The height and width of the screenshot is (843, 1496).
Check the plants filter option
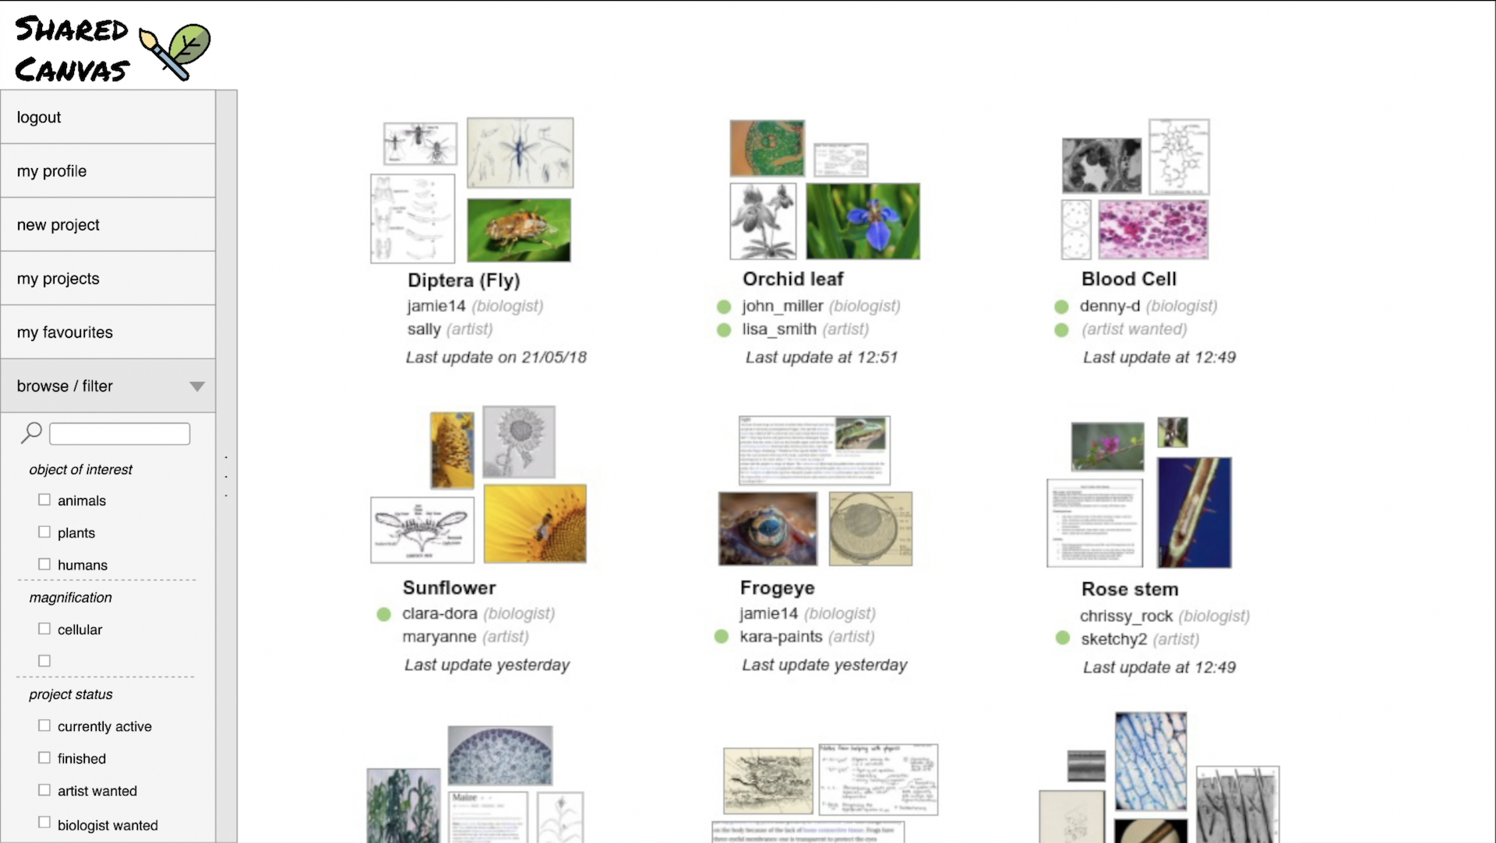click(44, 532)
